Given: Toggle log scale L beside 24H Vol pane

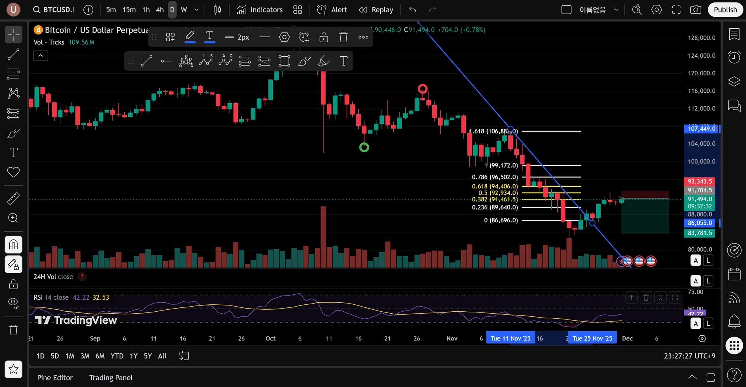Looking at the screenshot, I should (708, 281).
